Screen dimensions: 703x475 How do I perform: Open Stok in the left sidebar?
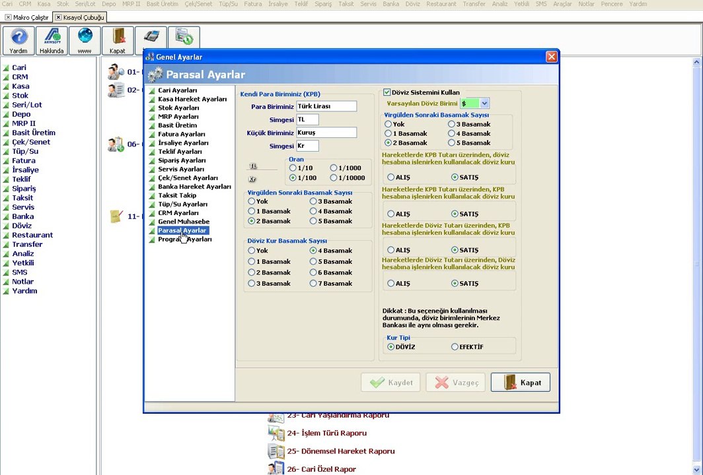[x=20, y=96]
